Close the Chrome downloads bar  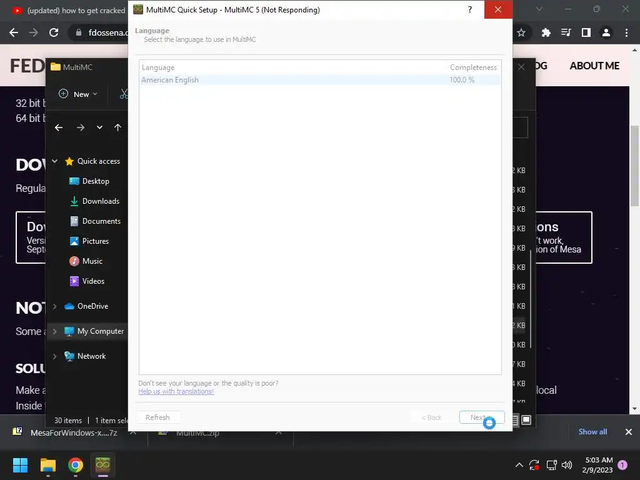pos(629,432)
